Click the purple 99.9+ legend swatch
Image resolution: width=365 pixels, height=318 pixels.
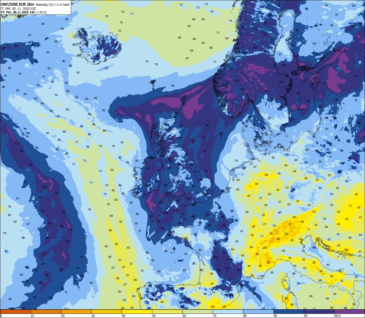pyautogui.click(x=350, y=311)
